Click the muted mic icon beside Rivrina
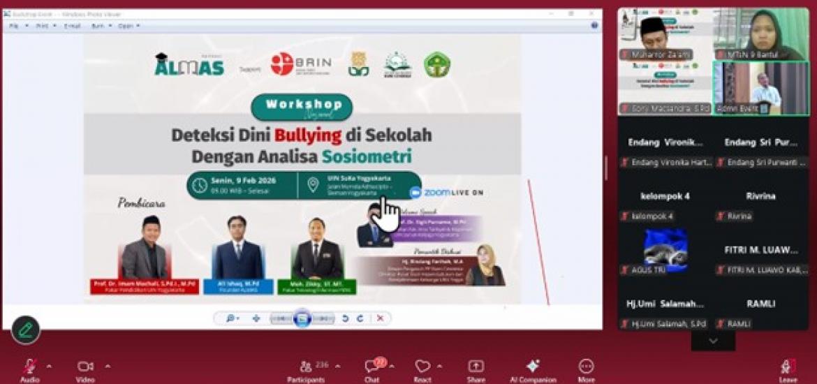This screenshot has width=817, height=384. pos(721,216)
